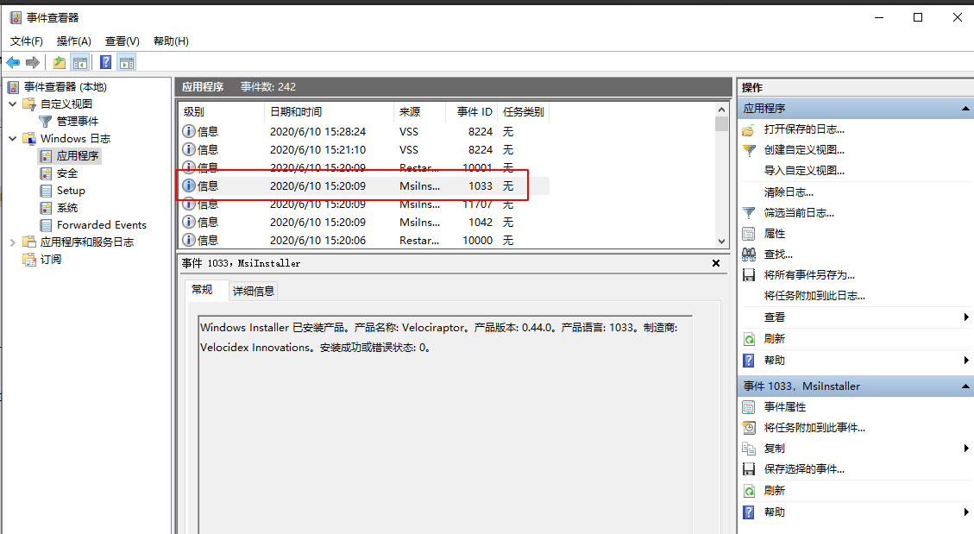Select the Forwarded Events log
Image resolution: width=974 pixels, height=534 pixels.
coord(101,225)
